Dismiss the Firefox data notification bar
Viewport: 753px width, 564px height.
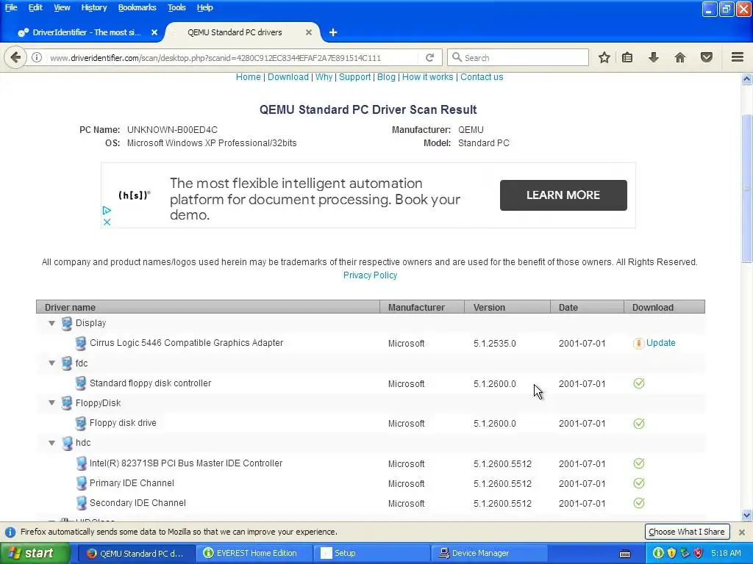[742, 532]
